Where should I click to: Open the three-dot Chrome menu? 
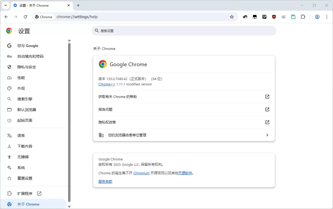click(x=327, y=17)
